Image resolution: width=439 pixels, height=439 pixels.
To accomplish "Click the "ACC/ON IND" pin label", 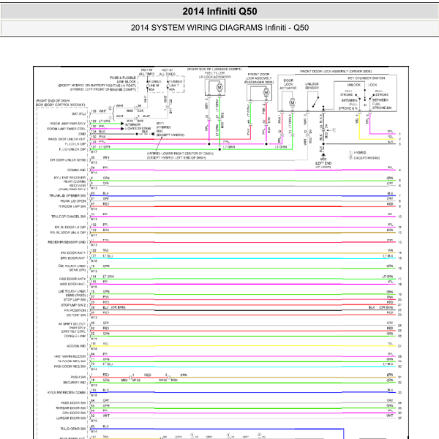I will pos(76,346).
